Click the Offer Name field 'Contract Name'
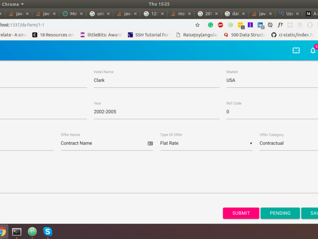This screenshot has height=239, width=318. (x=107, y=143)
